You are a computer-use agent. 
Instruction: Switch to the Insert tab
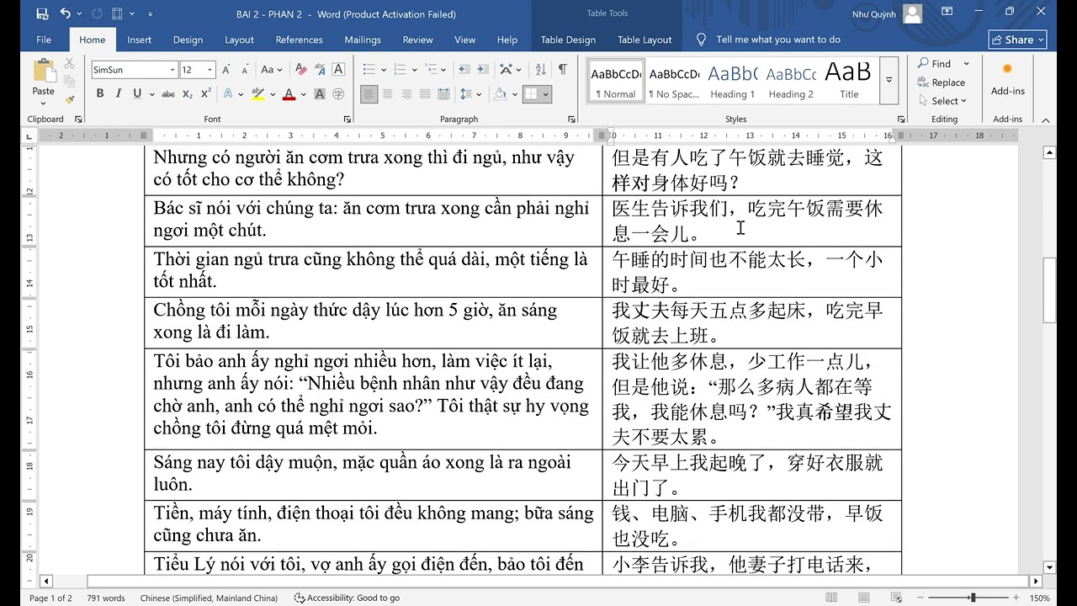click(x=140, y=40)
